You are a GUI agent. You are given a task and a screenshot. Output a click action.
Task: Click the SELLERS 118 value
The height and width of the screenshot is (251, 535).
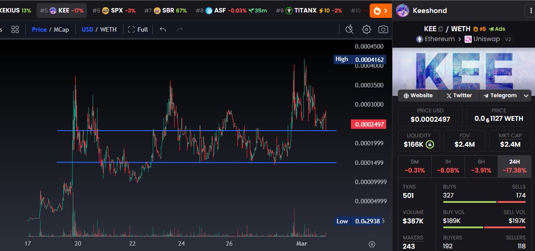(x=521, y=246)
